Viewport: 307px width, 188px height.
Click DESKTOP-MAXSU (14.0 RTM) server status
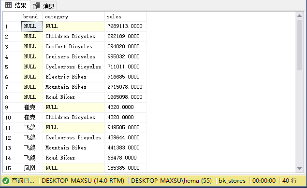[83, 181]
